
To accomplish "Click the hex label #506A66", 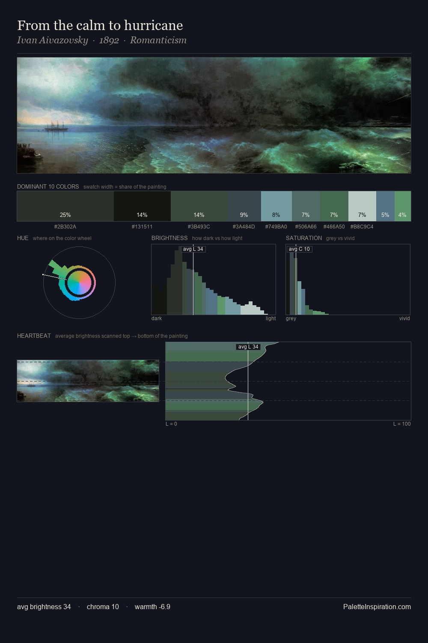I will (306, 227).
